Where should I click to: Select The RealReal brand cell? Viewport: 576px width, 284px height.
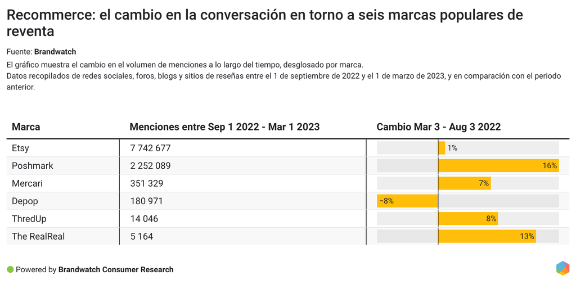pos(38,236)
